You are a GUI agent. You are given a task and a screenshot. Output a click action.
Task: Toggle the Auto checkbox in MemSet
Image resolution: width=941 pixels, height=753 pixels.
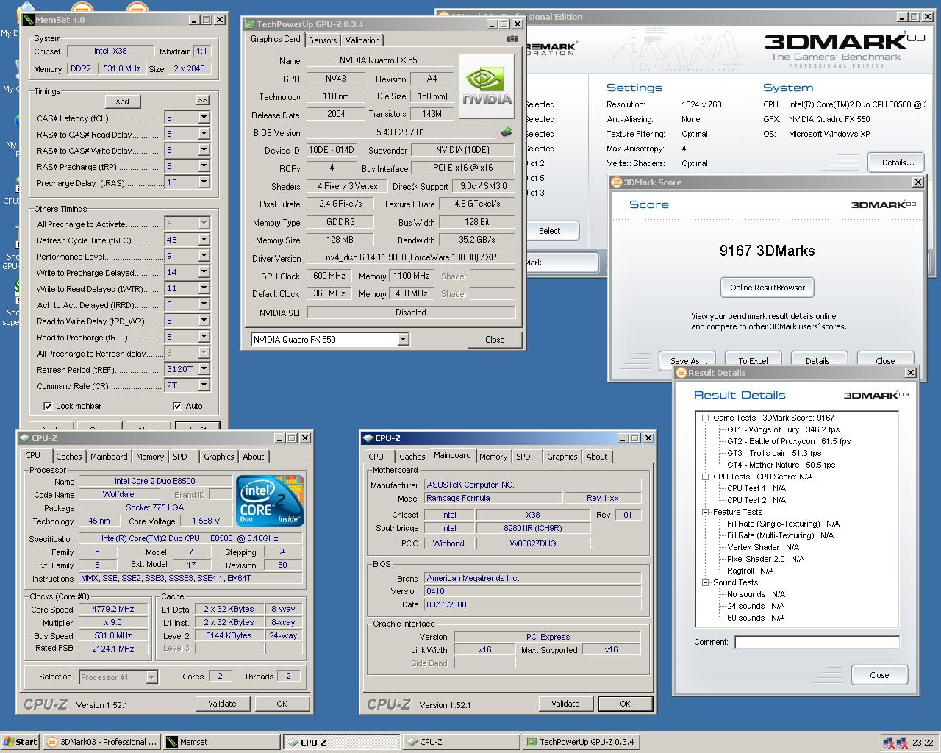(x=177, y=406)
